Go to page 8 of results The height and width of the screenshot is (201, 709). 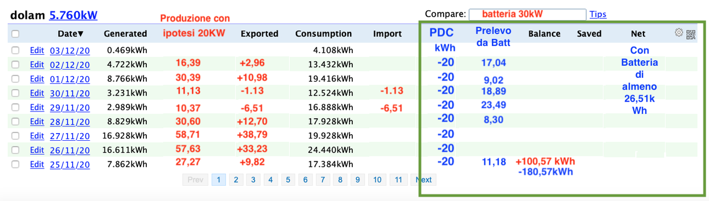click(x=340, y=179)
